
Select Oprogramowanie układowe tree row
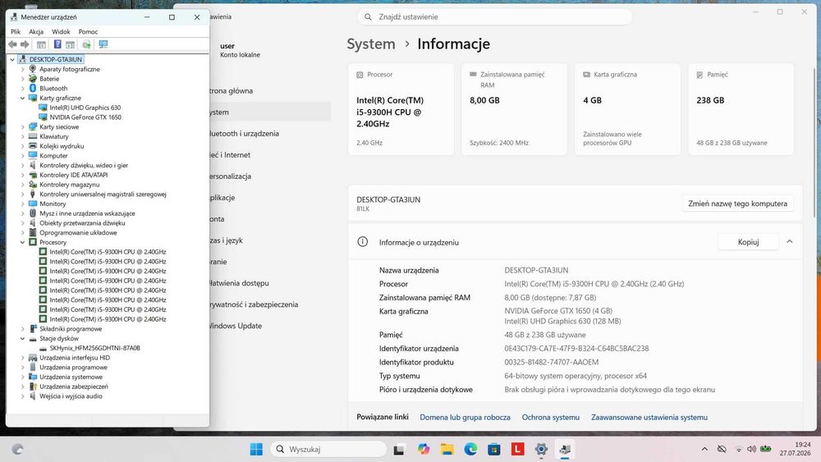tap(78, 232)
